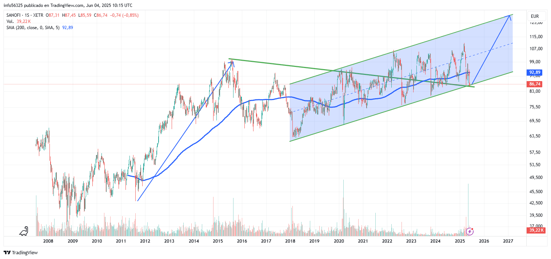Click the 2019 label on the time axis
The height and width of the screenshot is (259, 551).
click(x=314, y=241)
